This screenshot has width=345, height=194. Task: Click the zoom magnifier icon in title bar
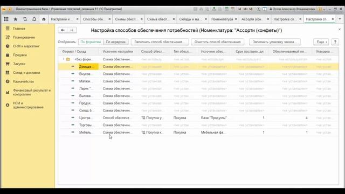tap(259, 9)
